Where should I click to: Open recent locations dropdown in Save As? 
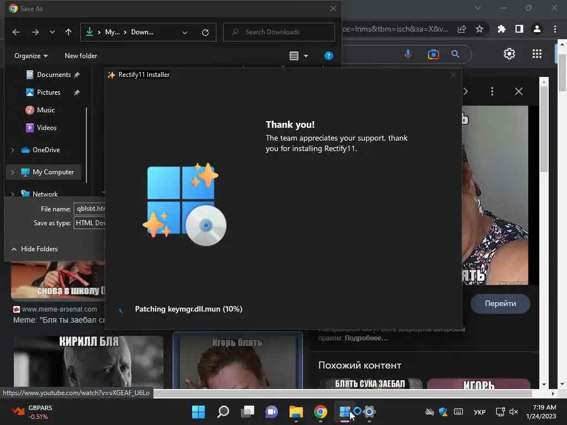point(52,32)
